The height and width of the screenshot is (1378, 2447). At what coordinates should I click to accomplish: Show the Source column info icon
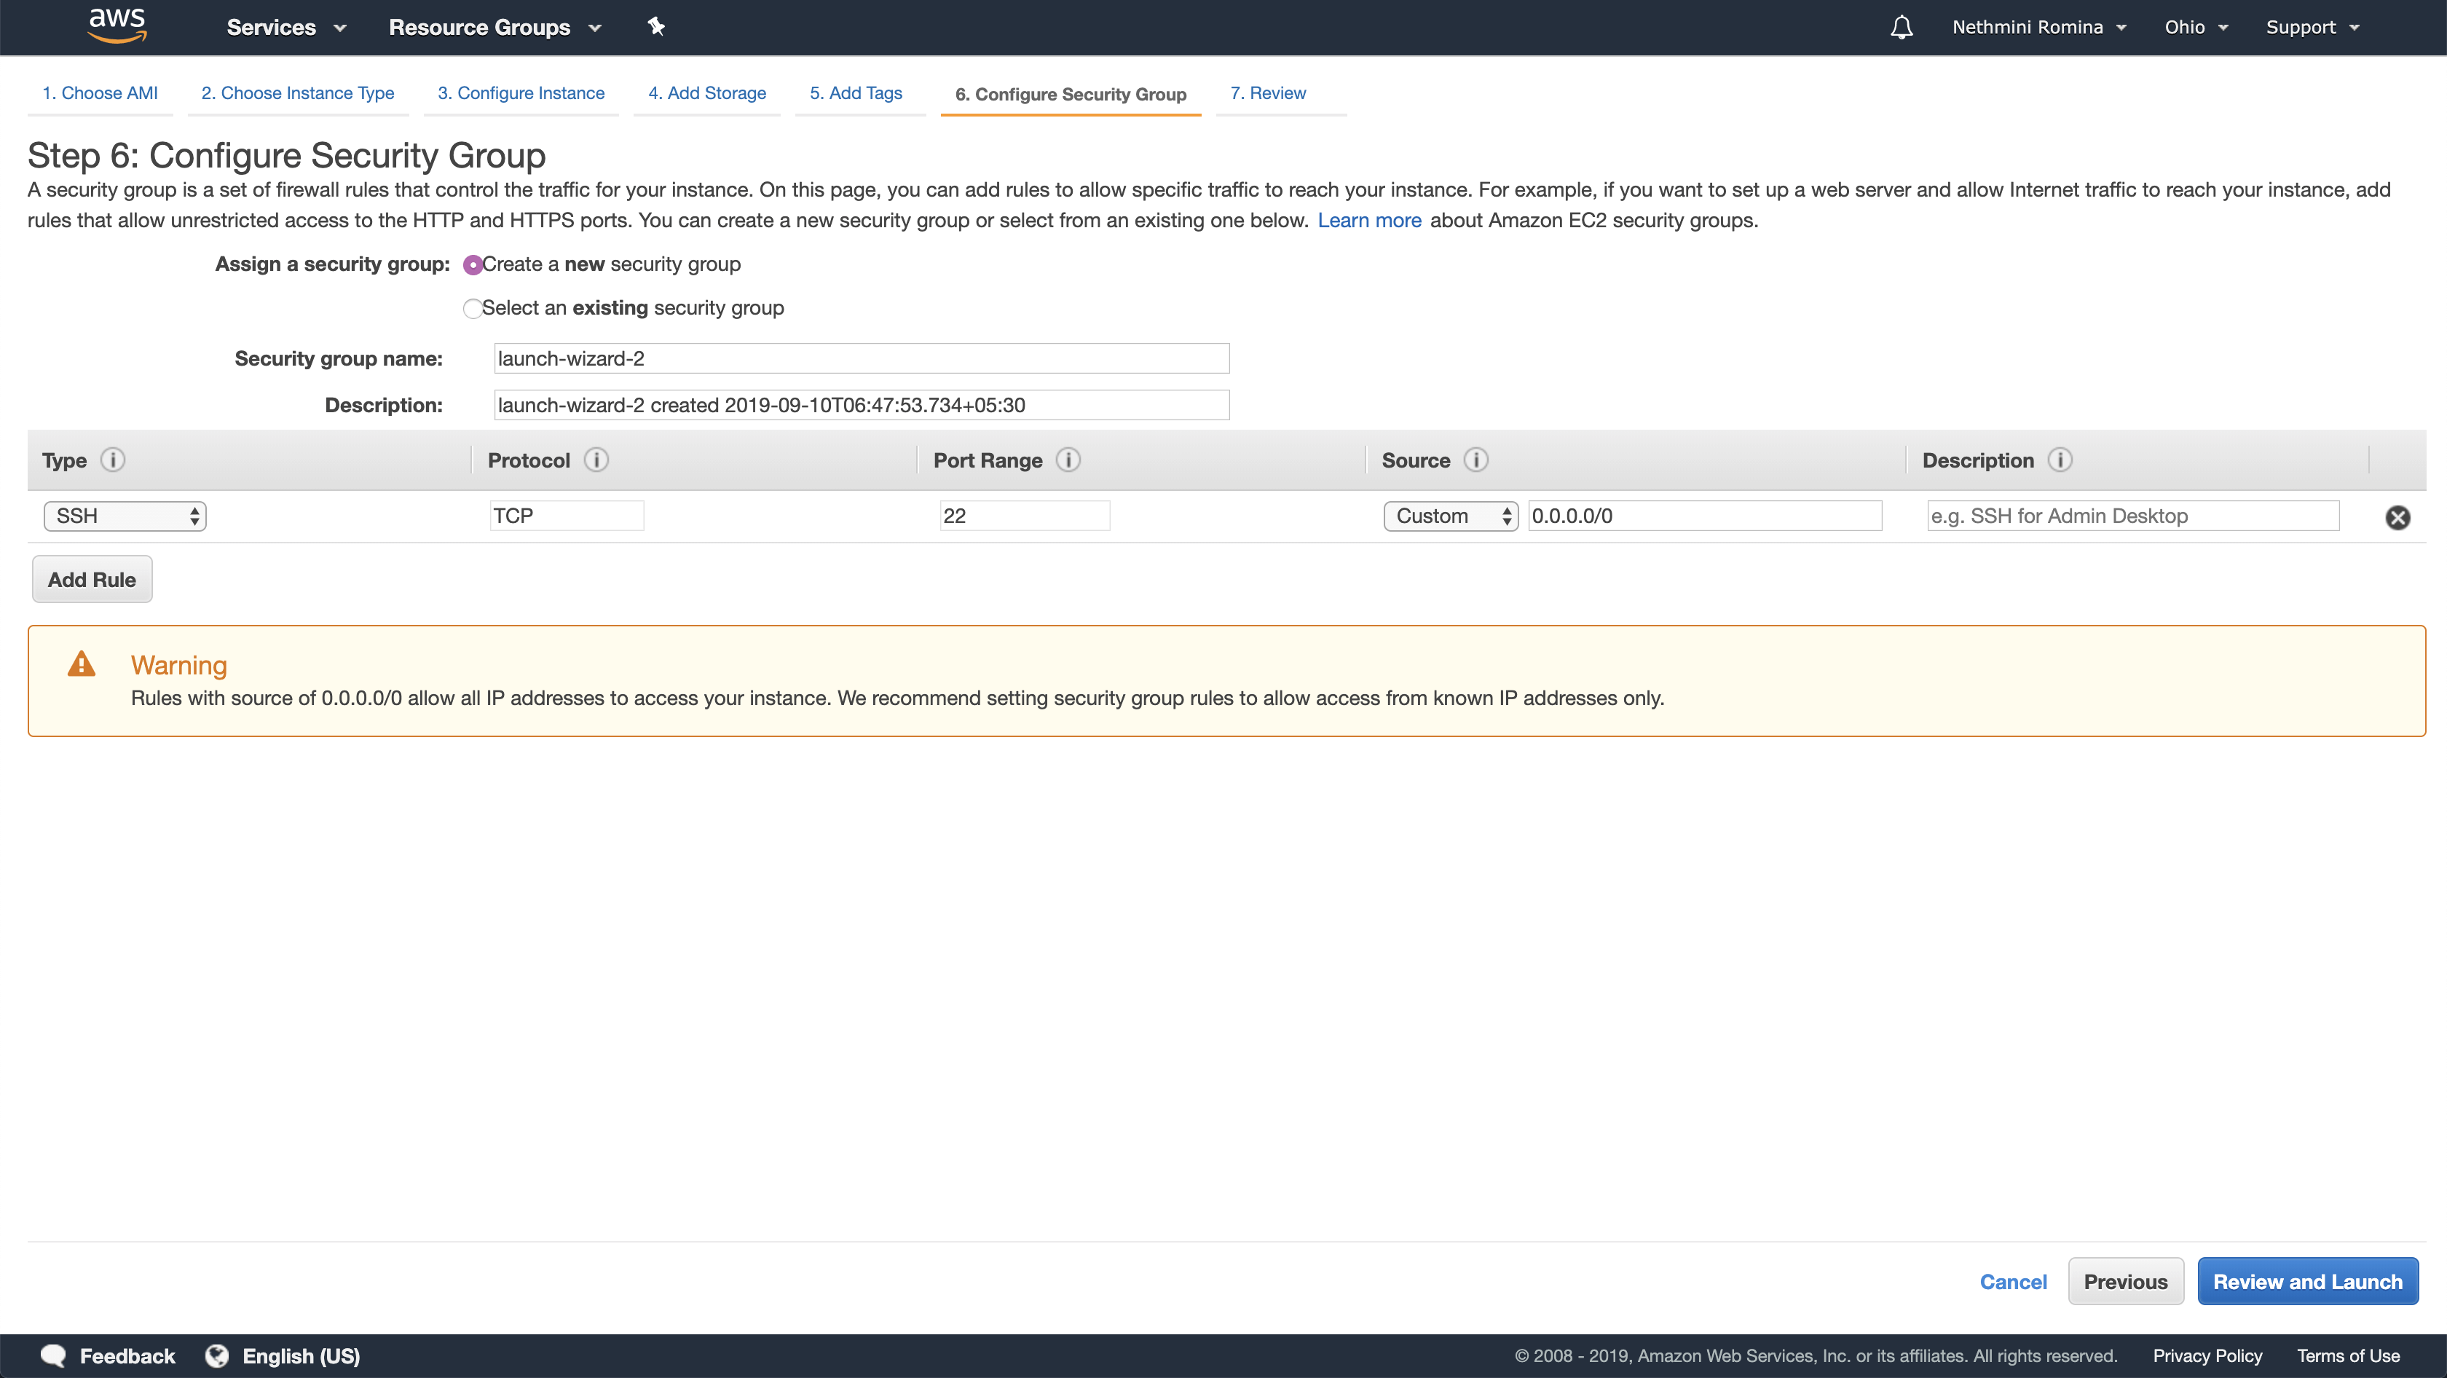click(1476, 460)
